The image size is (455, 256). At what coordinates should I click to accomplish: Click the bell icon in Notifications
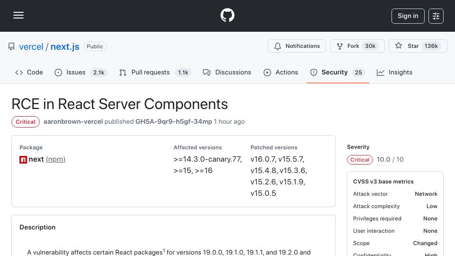(278, 46)
